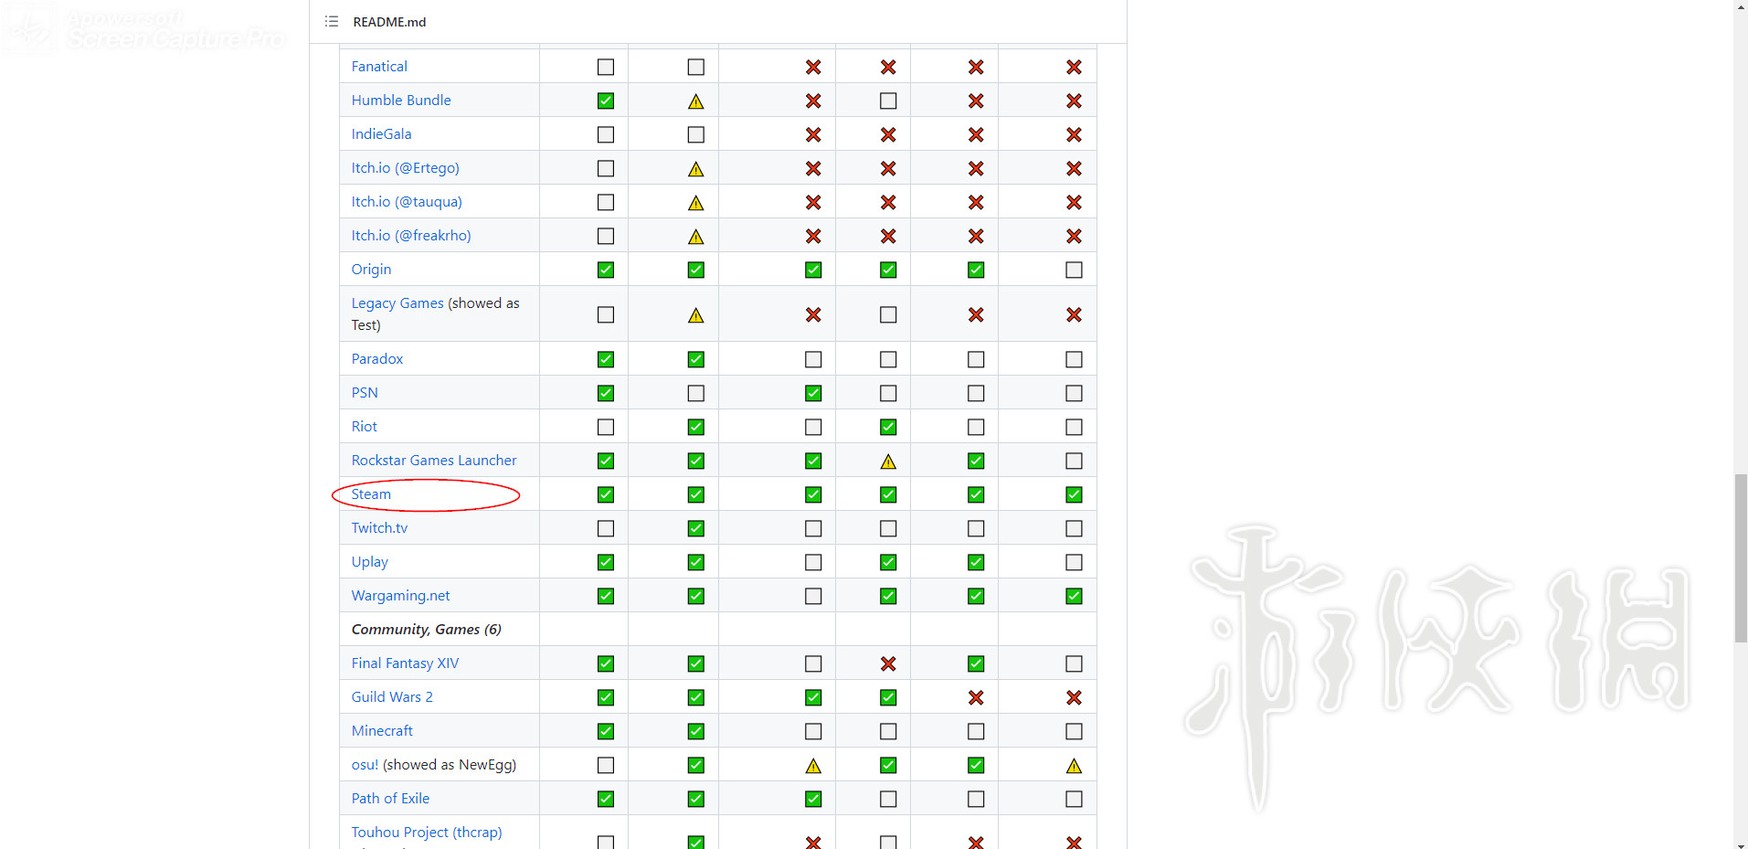Image resolution: width=1748 pixels, height=849 pixels.
Task: Click the first green check in Uplay row
Action: coord(606,562)
